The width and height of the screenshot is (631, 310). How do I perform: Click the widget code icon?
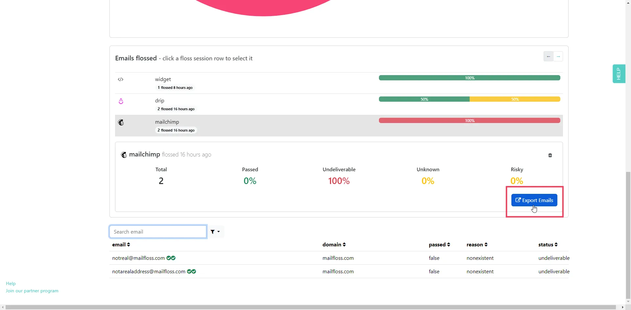click(121, 79)
